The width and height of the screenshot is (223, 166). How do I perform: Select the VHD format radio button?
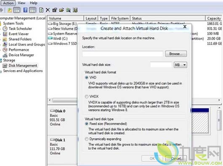(87, 77)
